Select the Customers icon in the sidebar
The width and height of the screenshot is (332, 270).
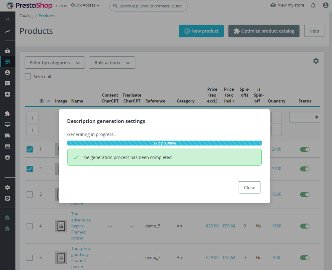click(7, 72)
